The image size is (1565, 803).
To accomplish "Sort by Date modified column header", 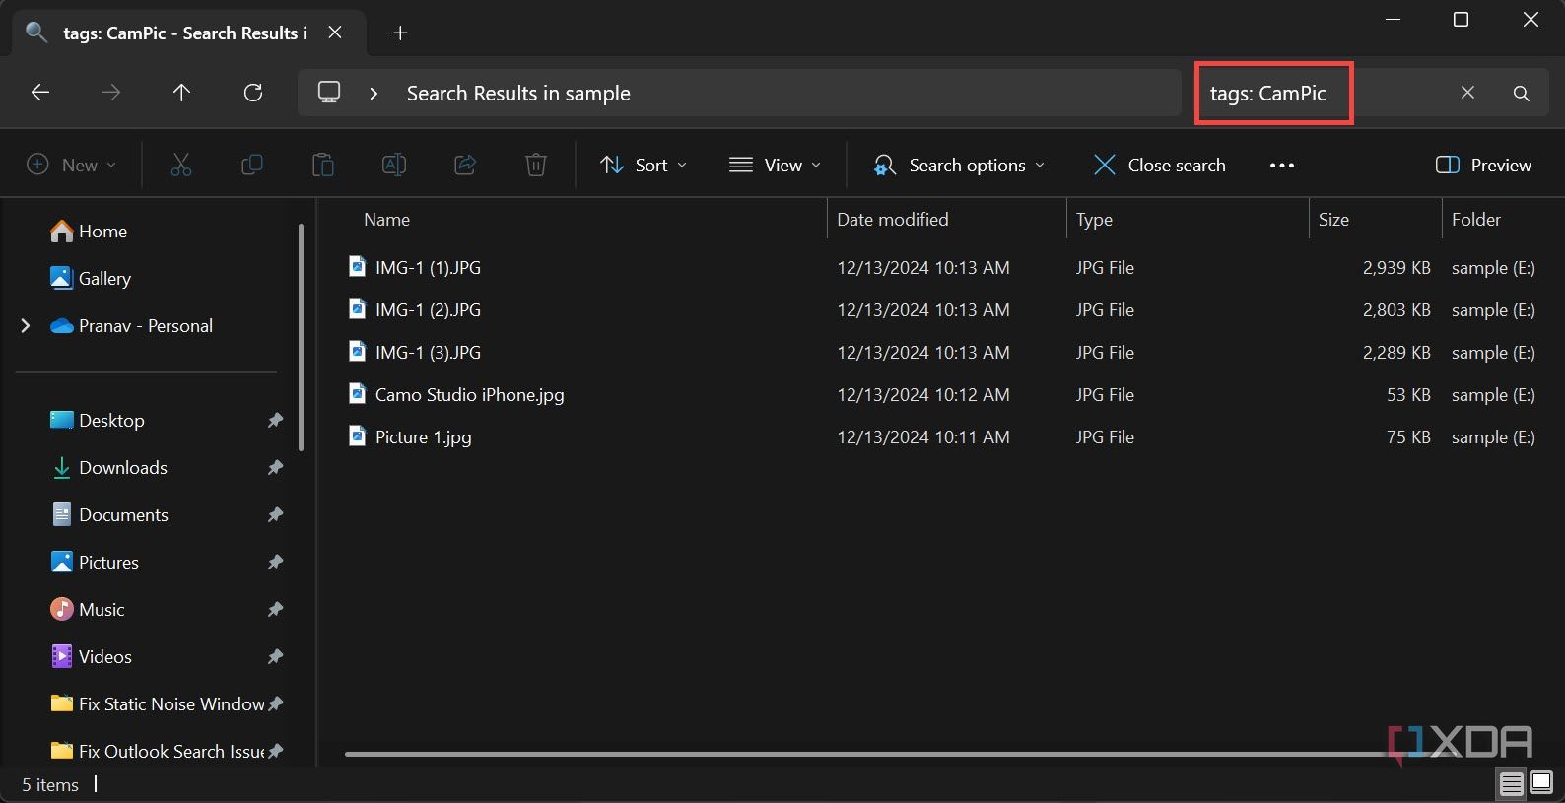I will tap(893, 220).
